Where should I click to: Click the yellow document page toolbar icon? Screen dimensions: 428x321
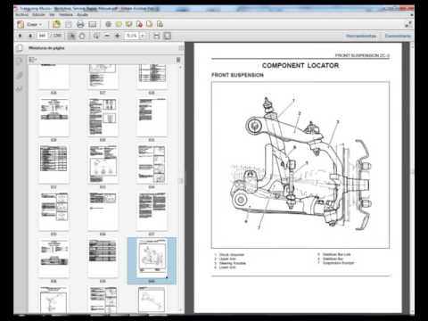(x=149, y=24)
